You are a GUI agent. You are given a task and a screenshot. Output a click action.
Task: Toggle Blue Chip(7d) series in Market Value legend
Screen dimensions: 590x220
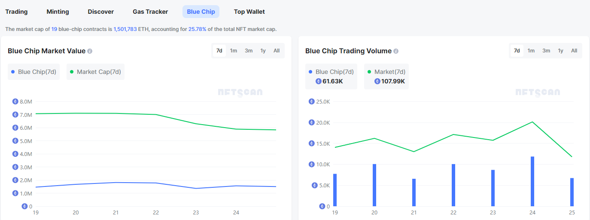coord(34,72)
